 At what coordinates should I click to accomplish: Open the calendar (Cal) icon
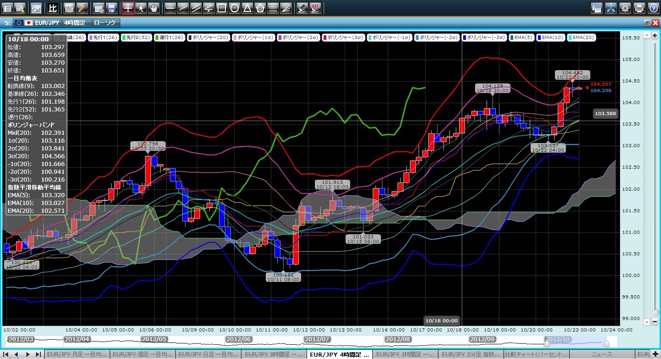(x=36, y=8)
